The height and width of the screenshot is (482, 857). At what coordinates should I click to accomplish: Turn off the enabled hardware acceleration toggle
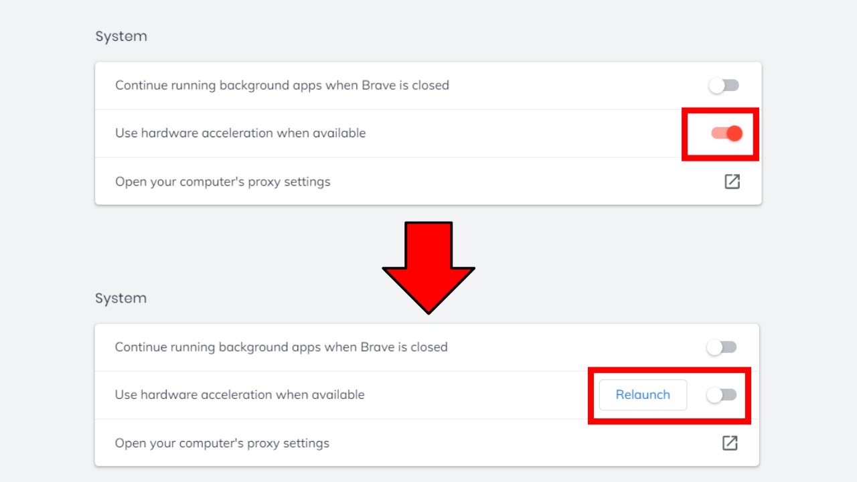point(726,133)
